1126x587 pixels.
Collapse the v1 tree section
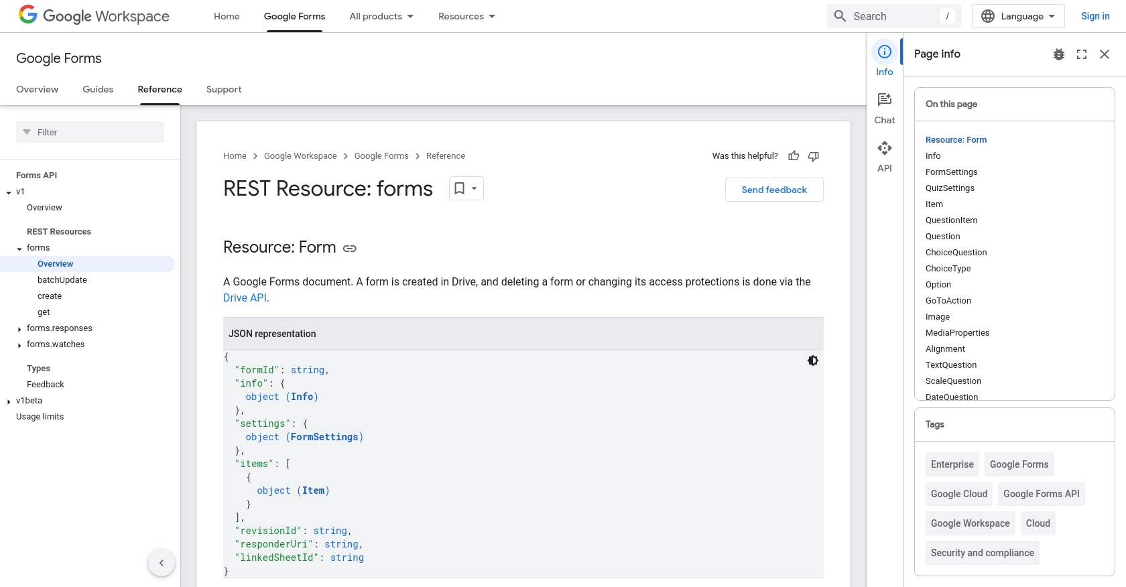[9, 192]
